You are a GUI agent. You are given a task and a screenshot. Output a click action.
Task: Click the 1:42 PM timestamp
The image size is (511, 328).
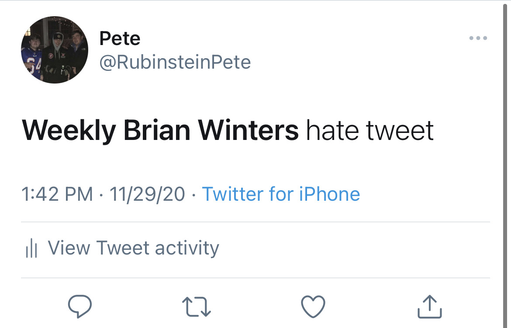[x=57, y=194]
